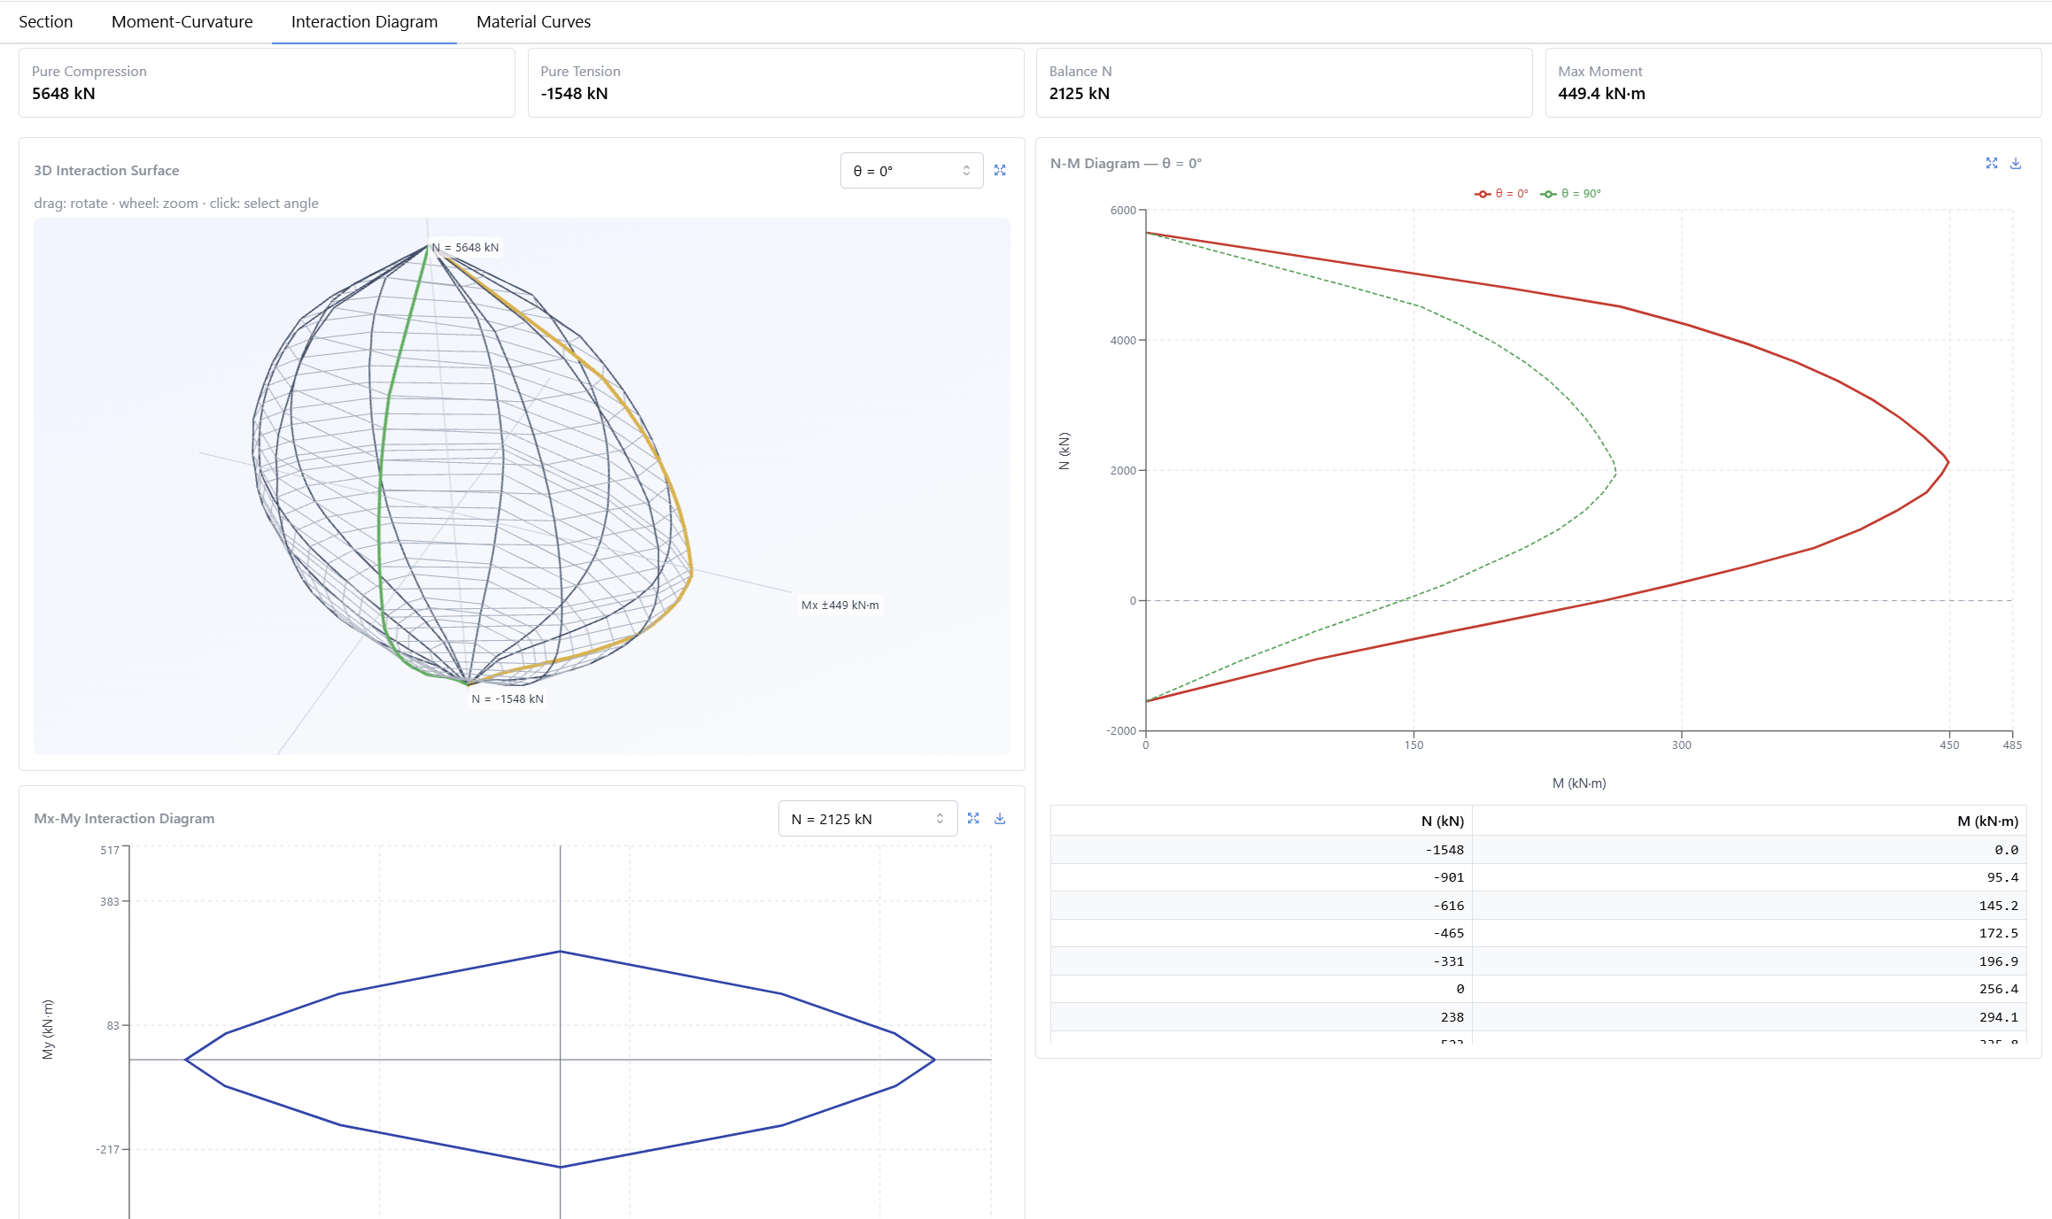Expand Mx-My Interaction Diagram to fullscreen

pyautogui.click(x=973, y=818)
